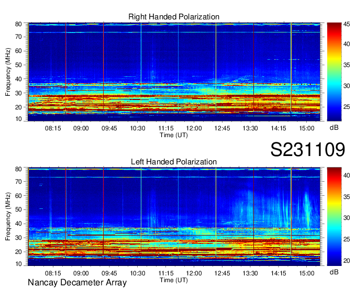This screenshot has width=356, height=289.
Task: Click the "Left Handed Polarization" plot title
Action: [x=174, y=162]
